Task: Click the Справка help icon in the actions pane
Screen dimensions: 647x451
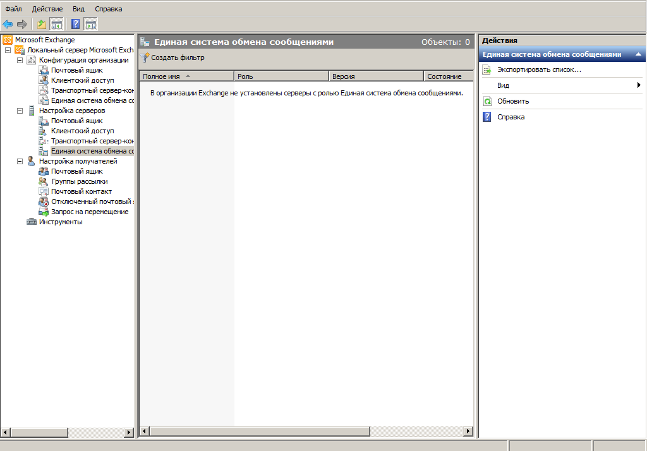Action: (x=487, y=117)
